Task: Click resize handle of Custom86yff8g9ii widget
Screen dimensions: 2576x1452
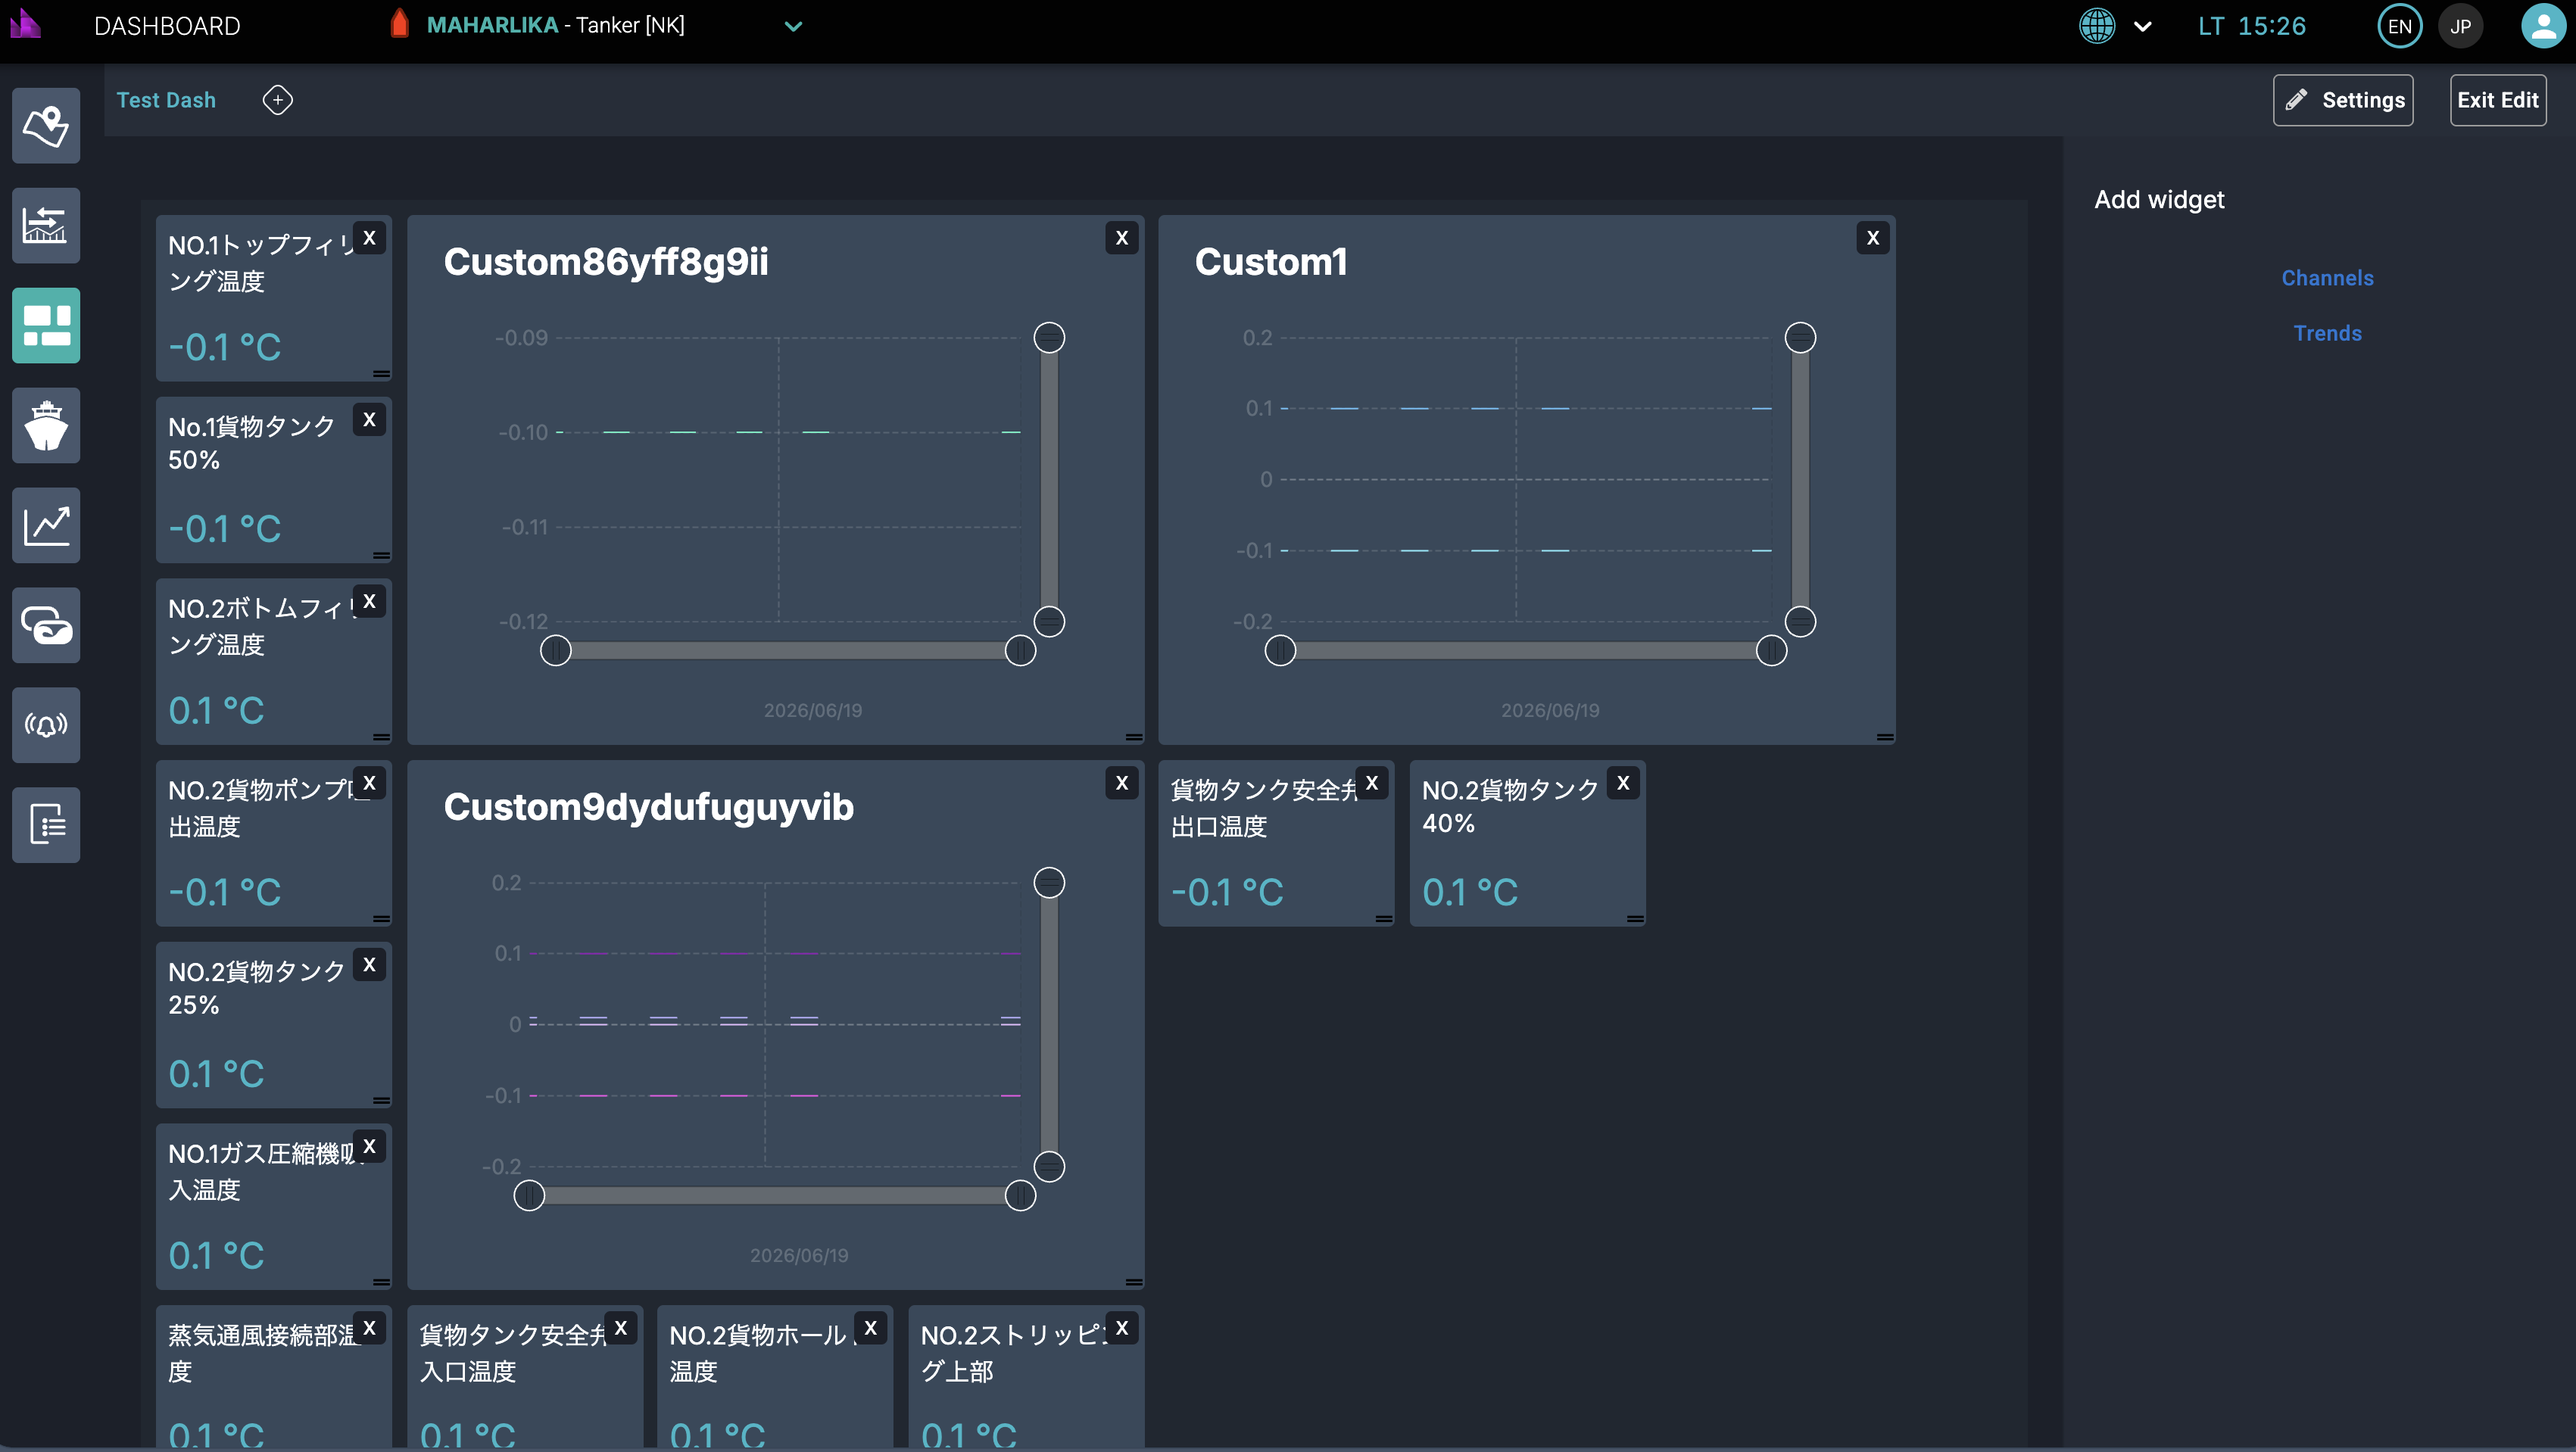Action: (1133, 737)
